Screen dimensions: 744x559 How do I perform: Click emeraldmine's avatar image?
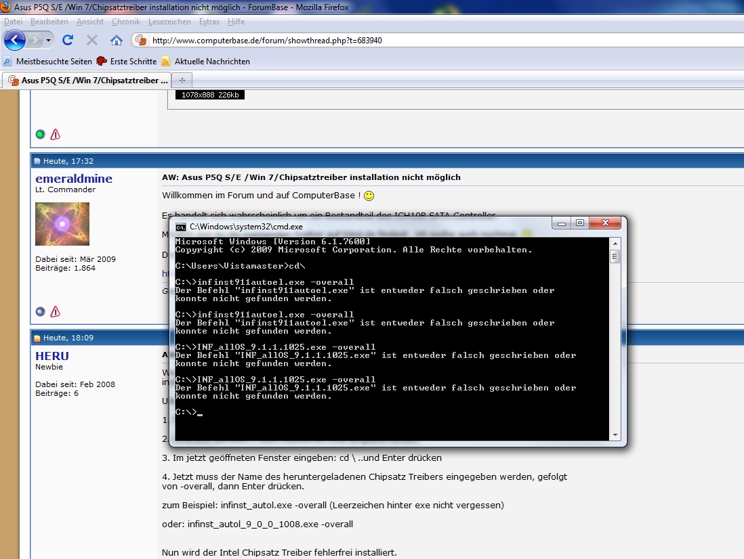62,223
